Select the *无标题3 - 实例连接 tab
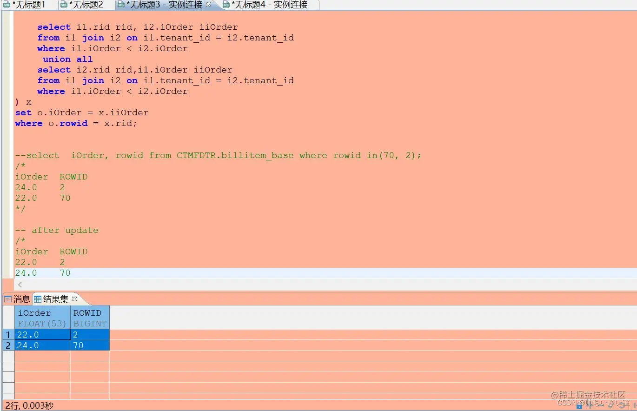 tap(164, 5)
